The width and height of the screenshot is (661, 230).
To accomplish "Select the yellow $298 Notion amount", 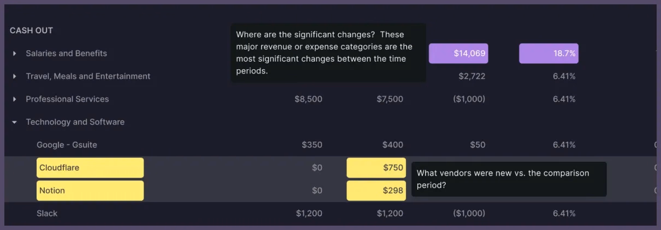I will click(x=376, y=191).
